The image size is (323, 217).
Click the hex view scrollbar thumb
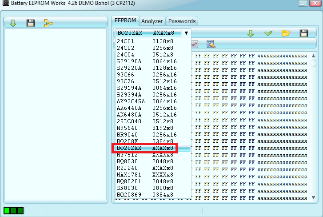[x=313, y=63]
